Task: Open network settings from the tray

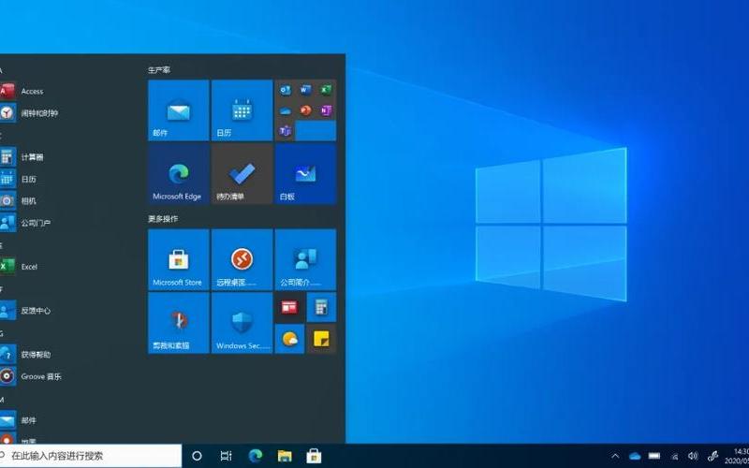Action: [674, 457]
